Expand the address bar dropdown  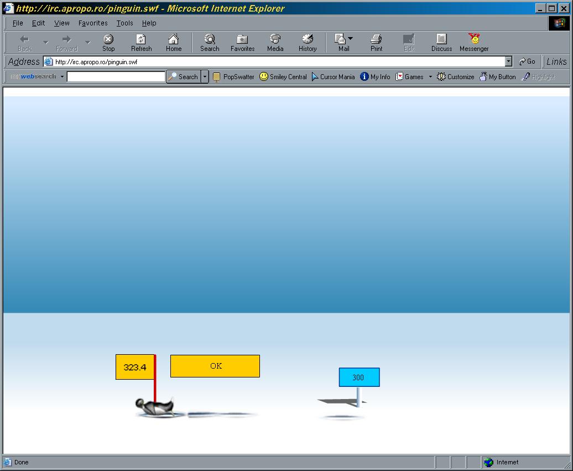click(508, 62)
